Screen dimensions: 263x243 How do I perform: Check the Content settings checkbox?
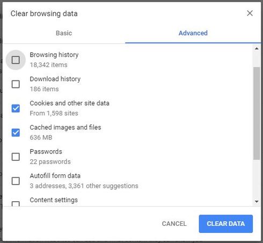tap(16, 204)
